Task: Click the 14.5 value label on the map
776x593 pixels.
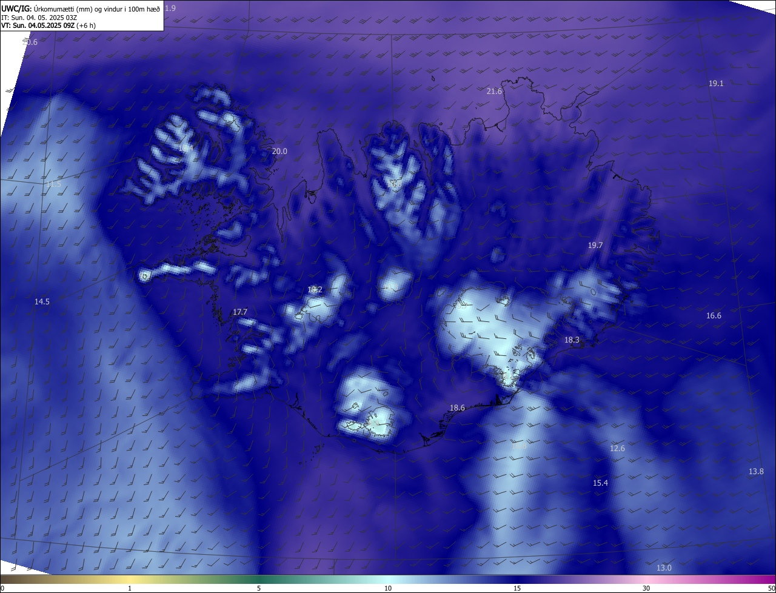Action: (42, 301)
